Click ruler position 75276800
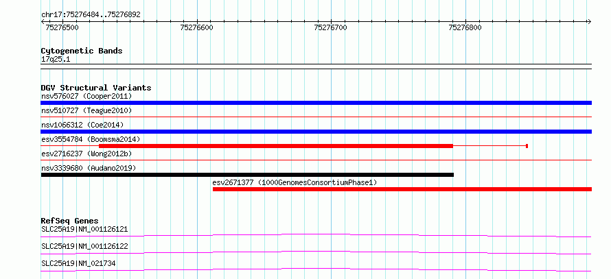Viewport: 611px width, 279px height. tap(465, 27)
